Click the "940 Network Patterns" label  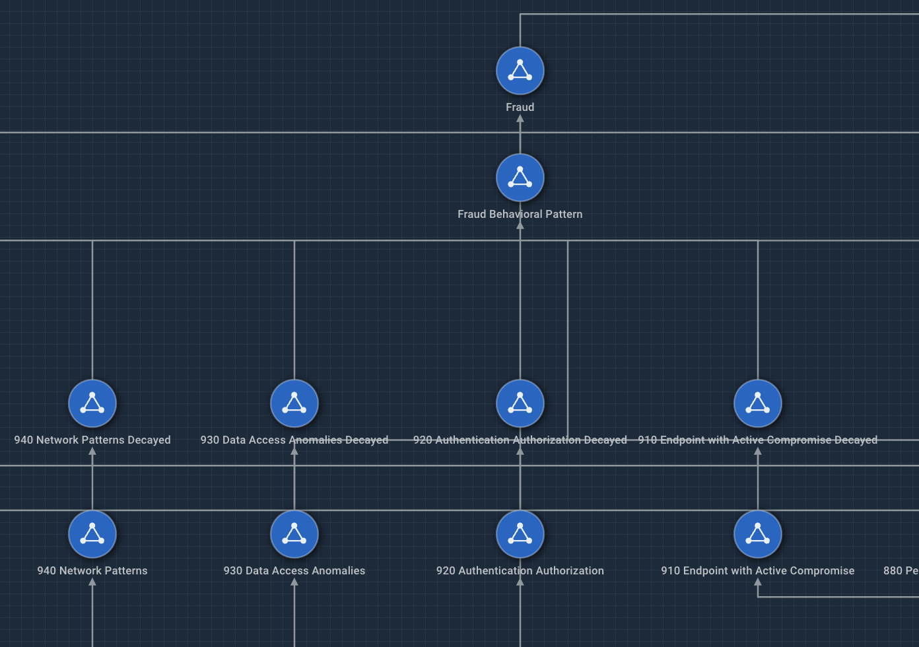[x=92, y=570]
